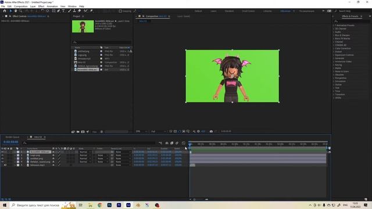Click the motion blur icon in timeline header

[177, 143]
